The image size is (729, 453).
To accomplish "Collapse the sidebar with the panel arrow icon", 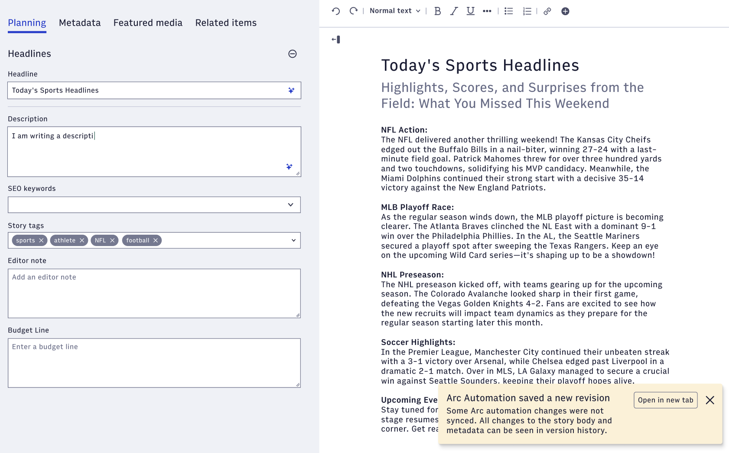I will (336, 39).
